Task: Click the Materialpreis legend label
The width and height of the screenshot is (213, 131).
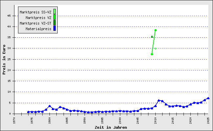Action: tap(38, 29)
